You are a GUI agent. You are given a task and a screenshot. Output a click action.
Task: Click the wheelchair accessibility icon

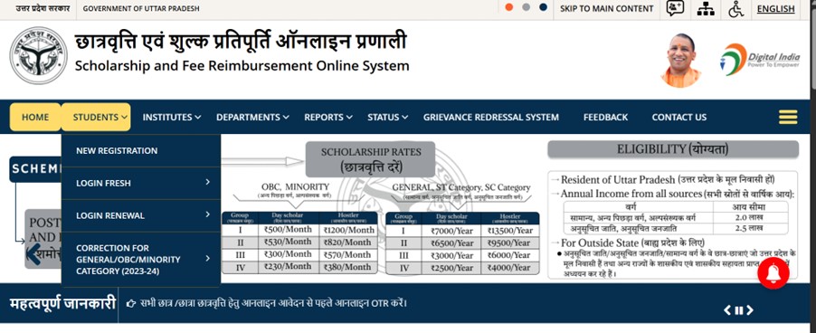coord(735,9)
